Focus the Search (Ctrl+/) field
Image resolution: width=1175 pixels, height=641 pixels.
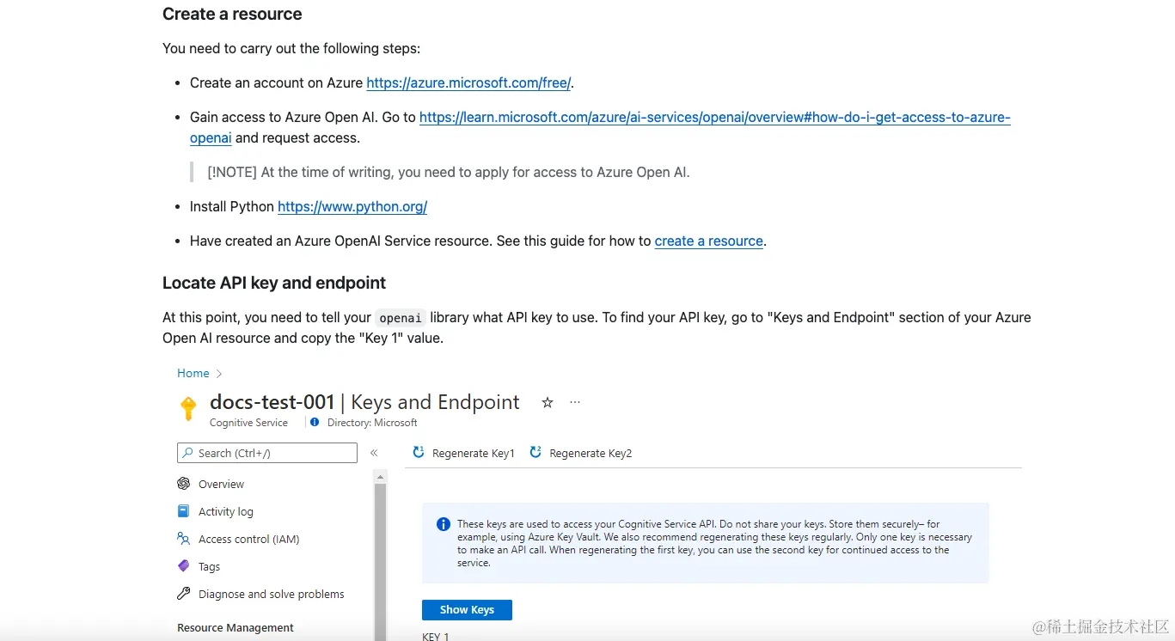click(x=267, y=453)
